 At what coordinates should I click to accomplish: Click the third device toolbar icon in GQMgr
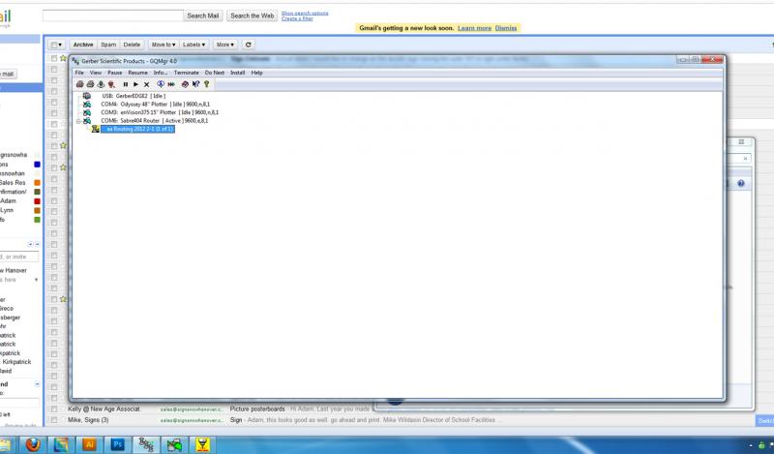tap(101, 84)
